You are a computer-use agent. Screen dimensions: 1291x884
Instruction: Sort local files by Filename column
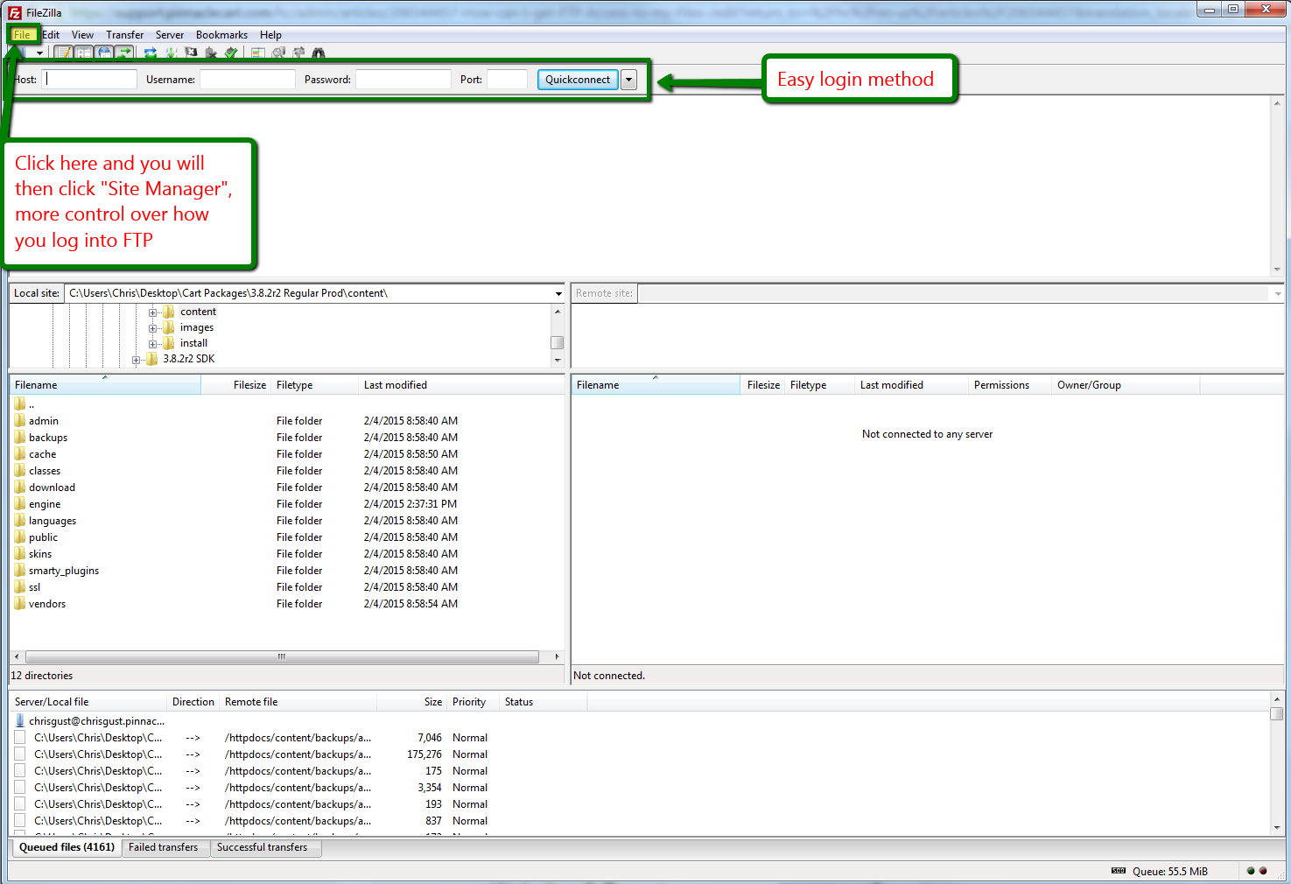[105, 385]
